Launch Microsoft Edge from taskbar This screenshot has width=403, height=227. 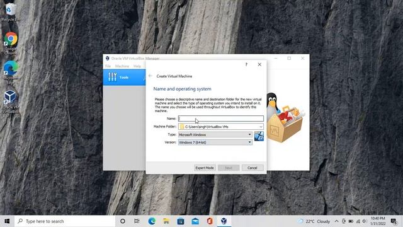[x=152, y=221]
